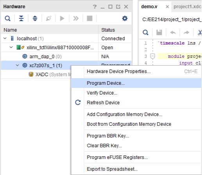Open Hardware panel settings gear
The height and width of the screenshot is (175, 202).
tap(125, 18)
